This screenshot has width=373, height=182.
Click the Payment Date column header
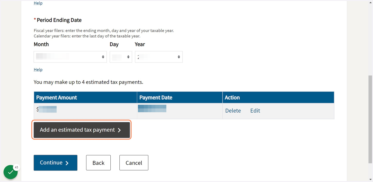click(180, 97)
